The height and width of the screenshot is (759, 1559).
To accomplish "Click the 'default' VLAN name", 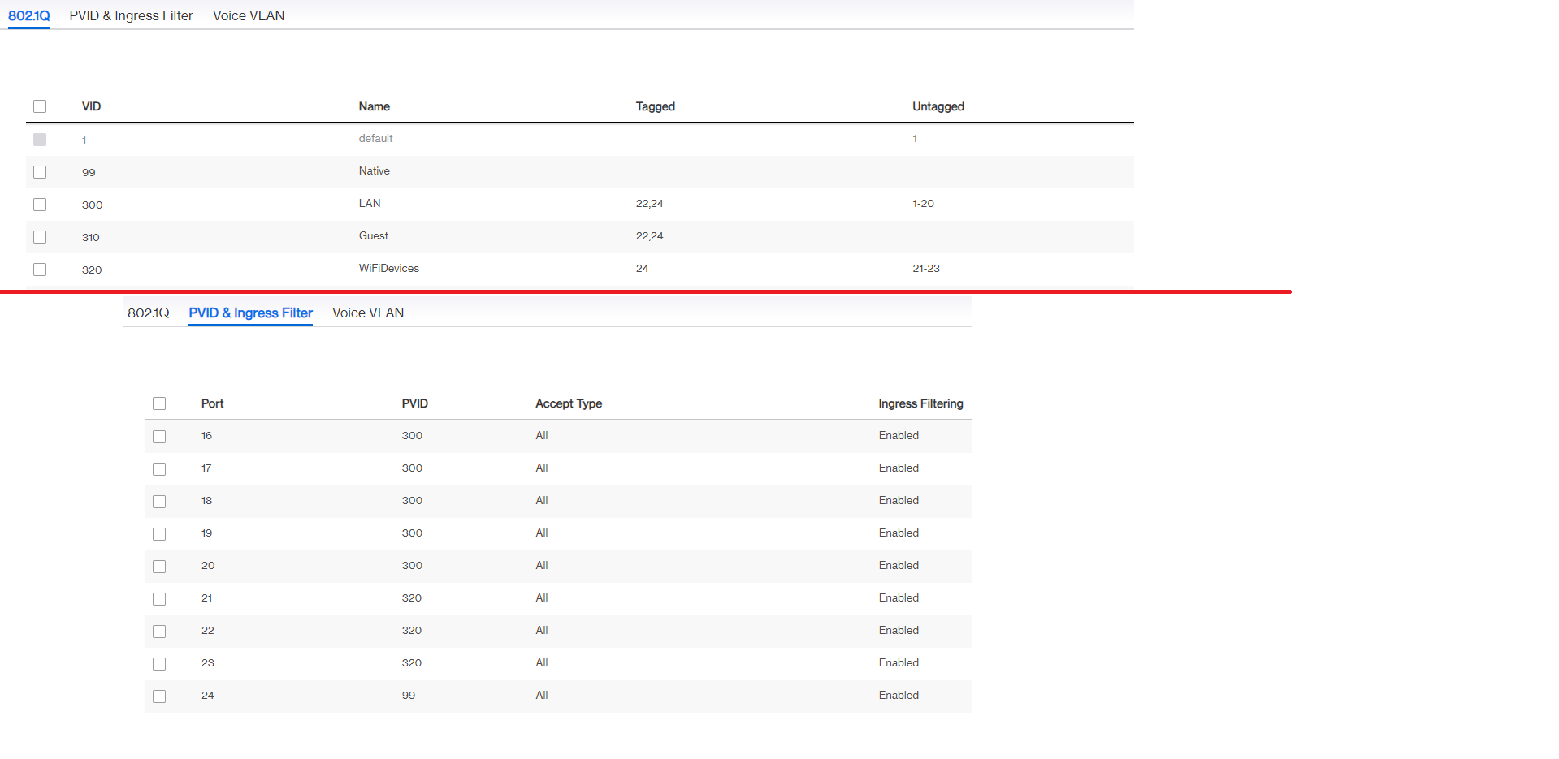I will pyautogui.click(x=375, y=139).
